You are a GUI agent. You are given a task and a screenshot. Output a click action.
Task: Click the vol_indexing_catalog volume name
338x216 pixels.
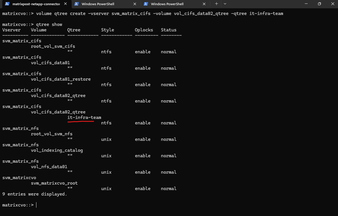[57, 150]
